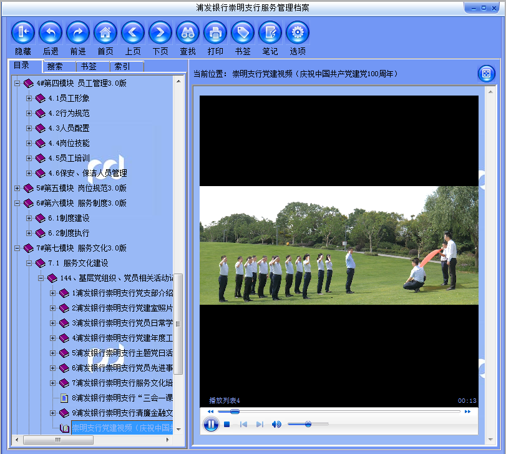This screenshot has height=454, width=506.
Task: Skip to next track in player
Action: coord(260,424)
